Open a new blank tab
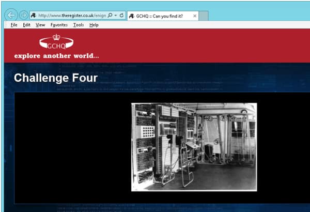 click(x=204, y=16)
